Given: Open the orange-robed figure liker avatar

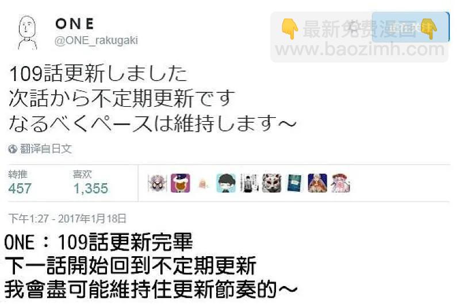Looking at the screenshot, I should click(x=317, y=183).
